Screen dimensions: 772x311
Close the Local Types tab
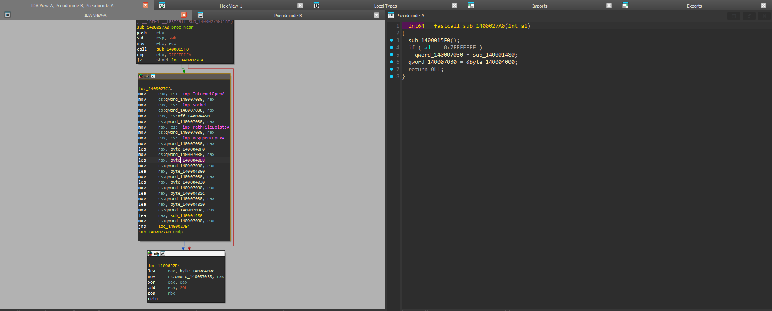[x=455, y=6]
